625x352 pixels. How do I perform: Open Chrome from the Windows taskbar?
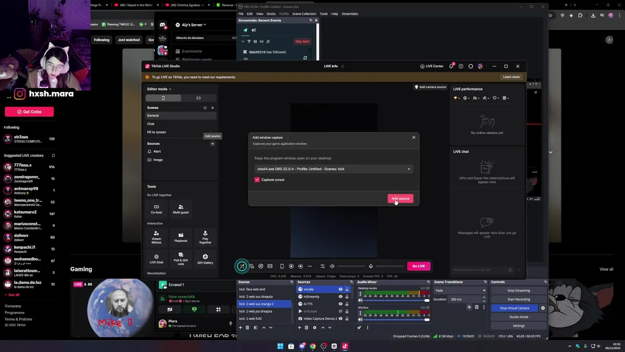tap(312, 346)
